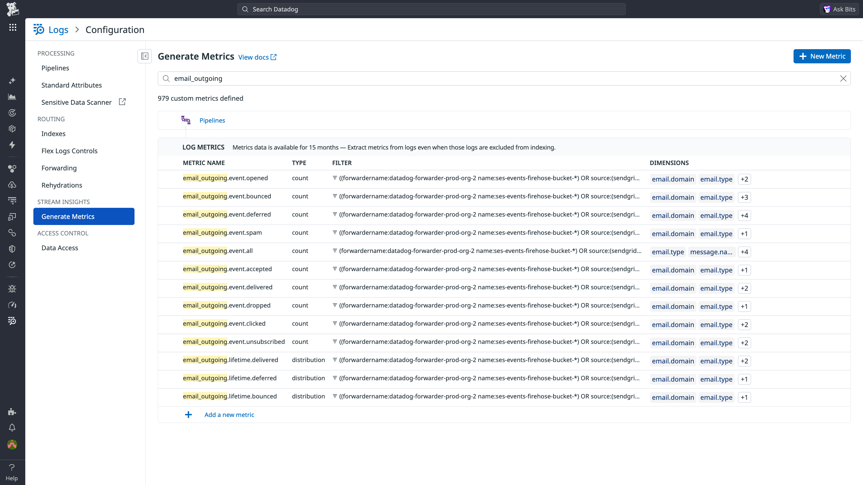Select the sparkles Watchdog icon in sidebar
The image size is (863, 485).
click(12, 81)
